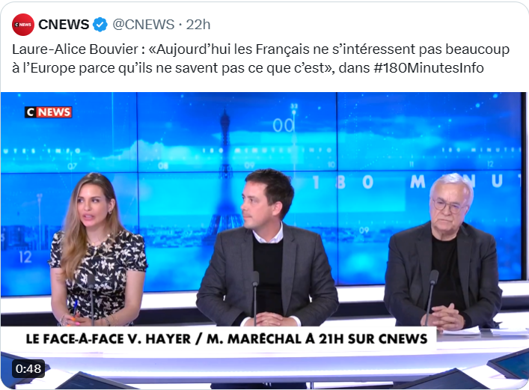The height and width of the screenshot is (390, 529).
Task: Open the tweet via the 22h timestamp
Action: 198,25
